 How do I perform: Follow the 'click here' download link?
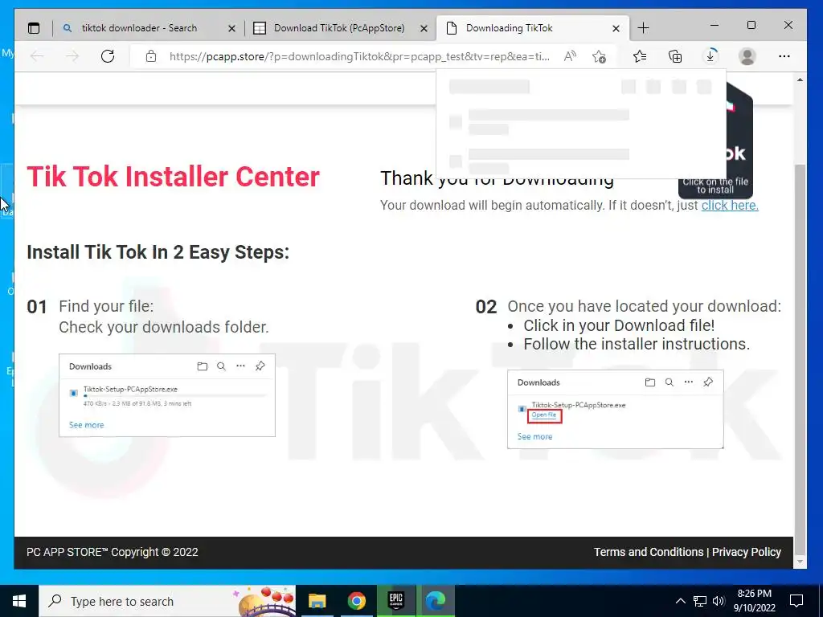730,205
